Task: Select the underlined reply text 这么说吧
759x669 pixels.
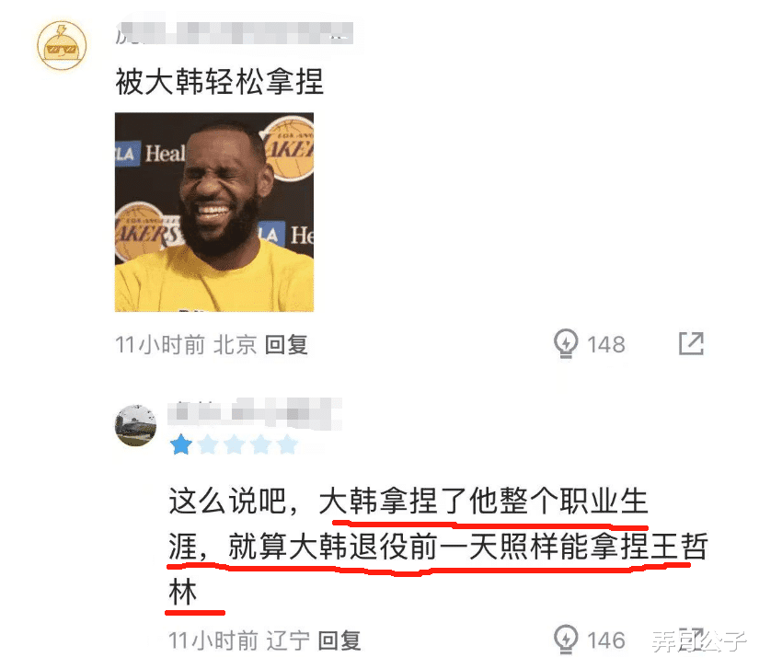Action: coord(227,501)
